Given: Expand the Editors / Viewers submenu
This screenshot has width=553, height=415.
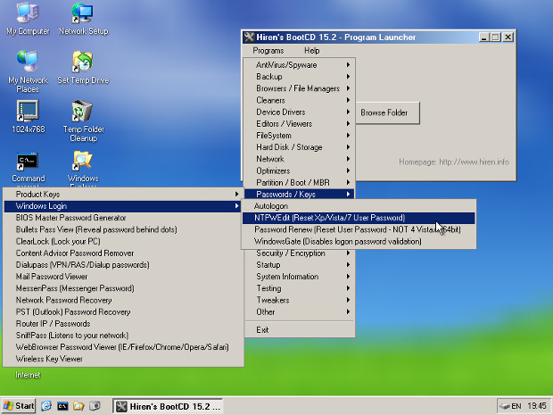Looking at the screenshot, I should pos(300,123).
